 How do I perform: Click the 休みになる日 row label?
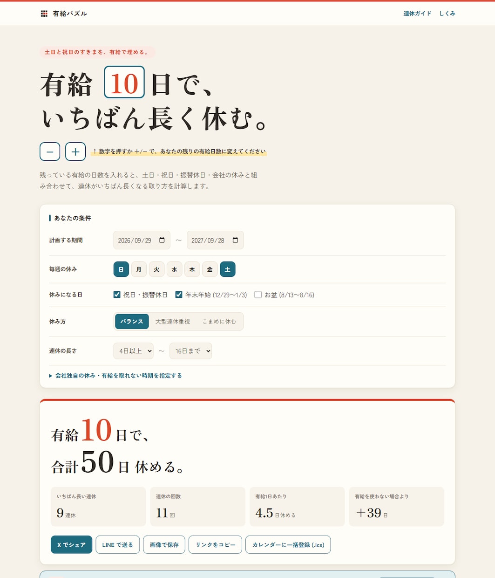tap(66, 295)
